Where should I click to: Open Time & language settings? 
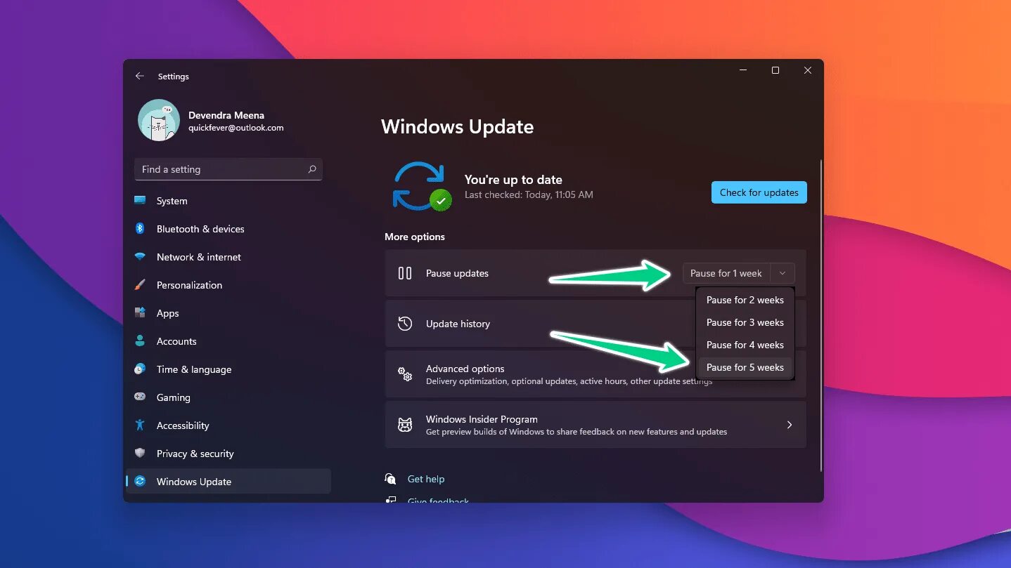[194, 369]
